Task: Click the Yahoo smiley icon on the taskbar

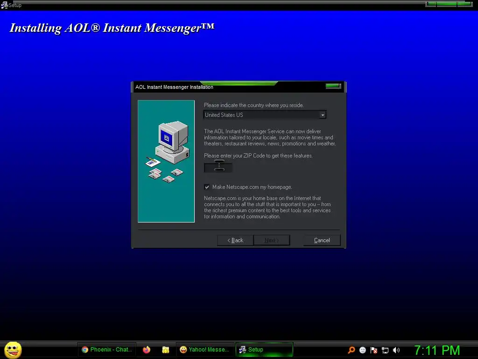Action: point(183,350)
